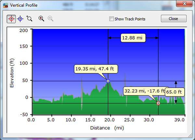Image resolution: width=195 pixels, height=140 pixels.
Task: Select the blue crosshair marker tool
Action: 20,19
